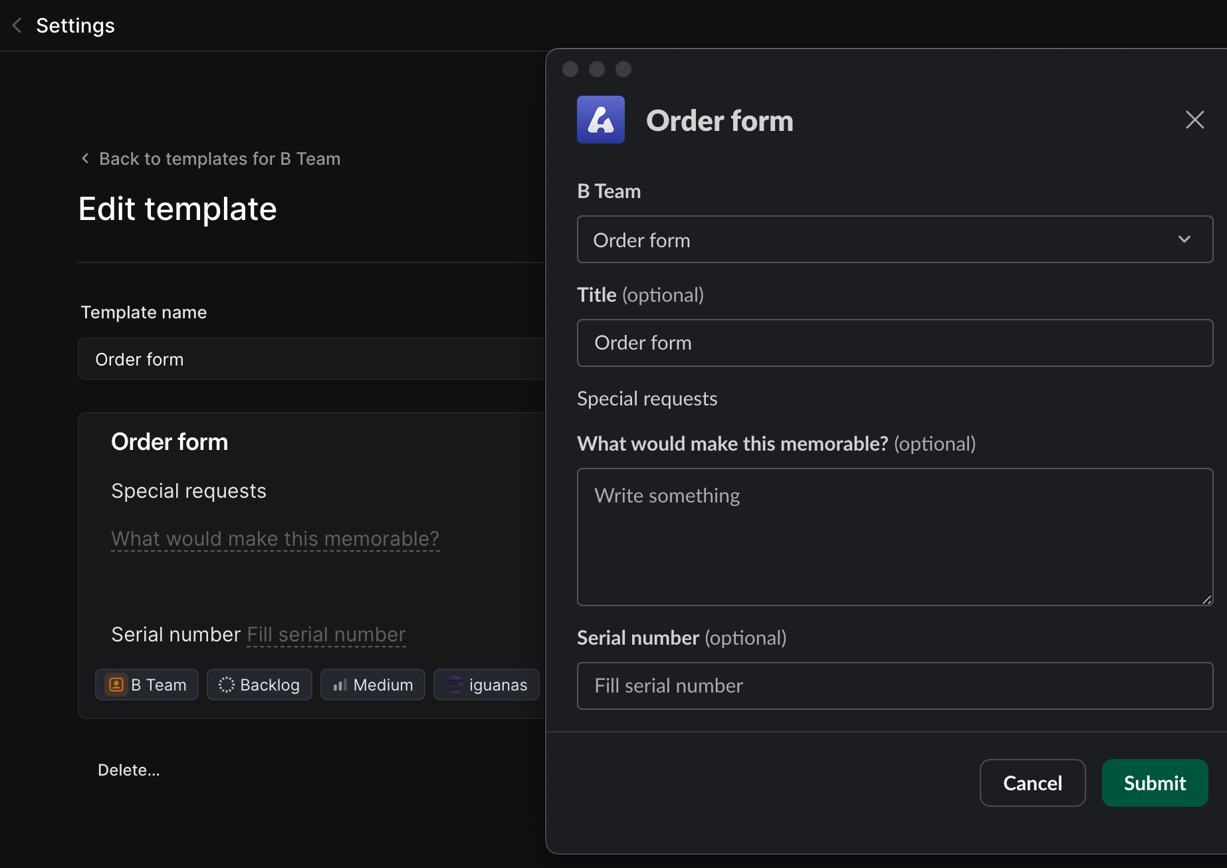Screen dimensions: 1227x868
Task: Close the Order form dialog with the X
Action: point(1194,120)
